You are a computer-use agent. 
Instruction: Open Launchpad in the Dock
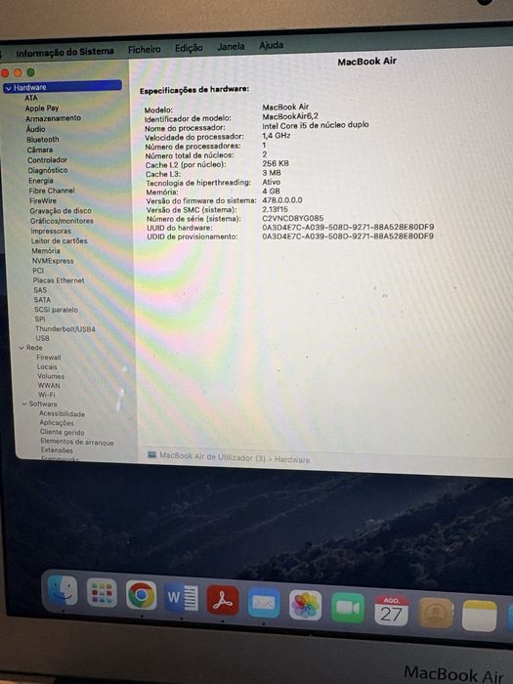102,593
